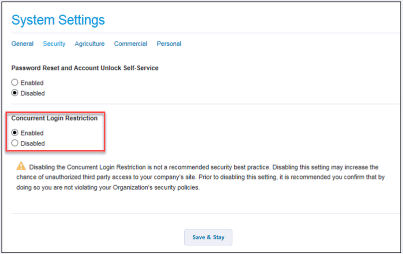Click the Password Reset and Account Unlock heading
The width and height of the screenshot is (403, 254).
pyautogui.click(x=85, y=68)
